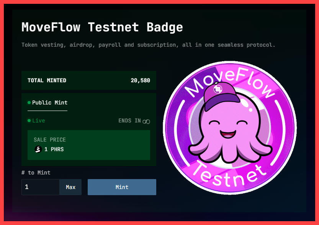The height and width of the screenshot is (225, 319).
Task: Click the Mint button
Action: [x=122, y=187]
